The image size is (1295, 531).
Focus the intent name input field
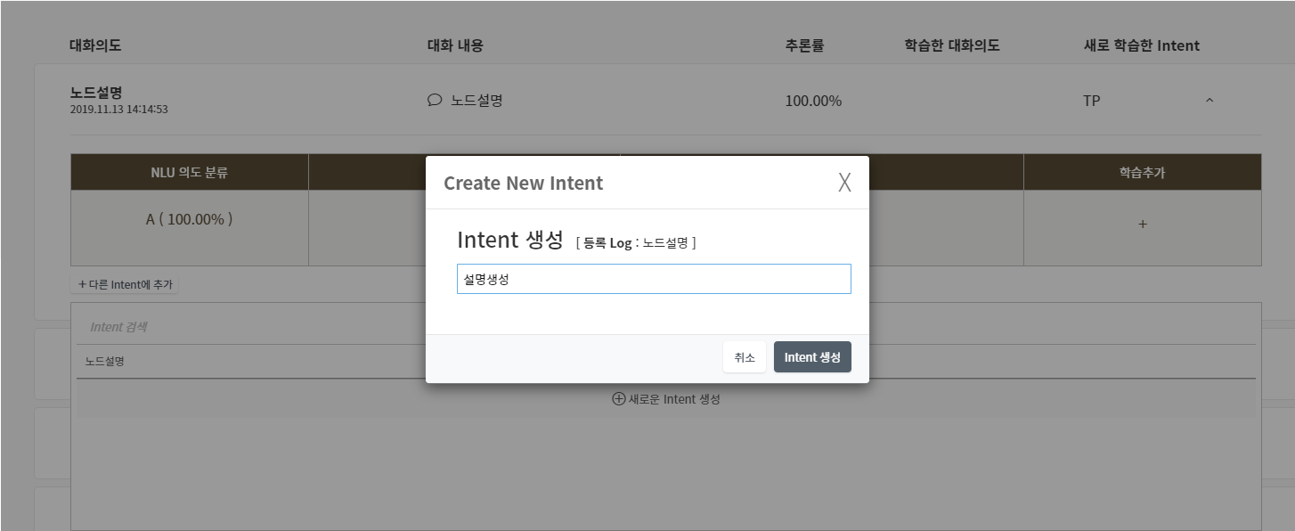654,279
